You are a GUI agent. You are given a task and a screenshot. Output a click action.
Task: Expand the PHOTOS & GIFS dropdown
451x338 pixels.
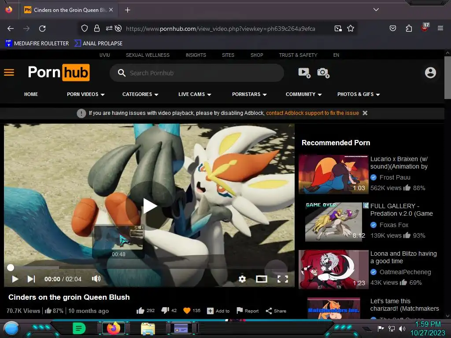click(359, 94)
